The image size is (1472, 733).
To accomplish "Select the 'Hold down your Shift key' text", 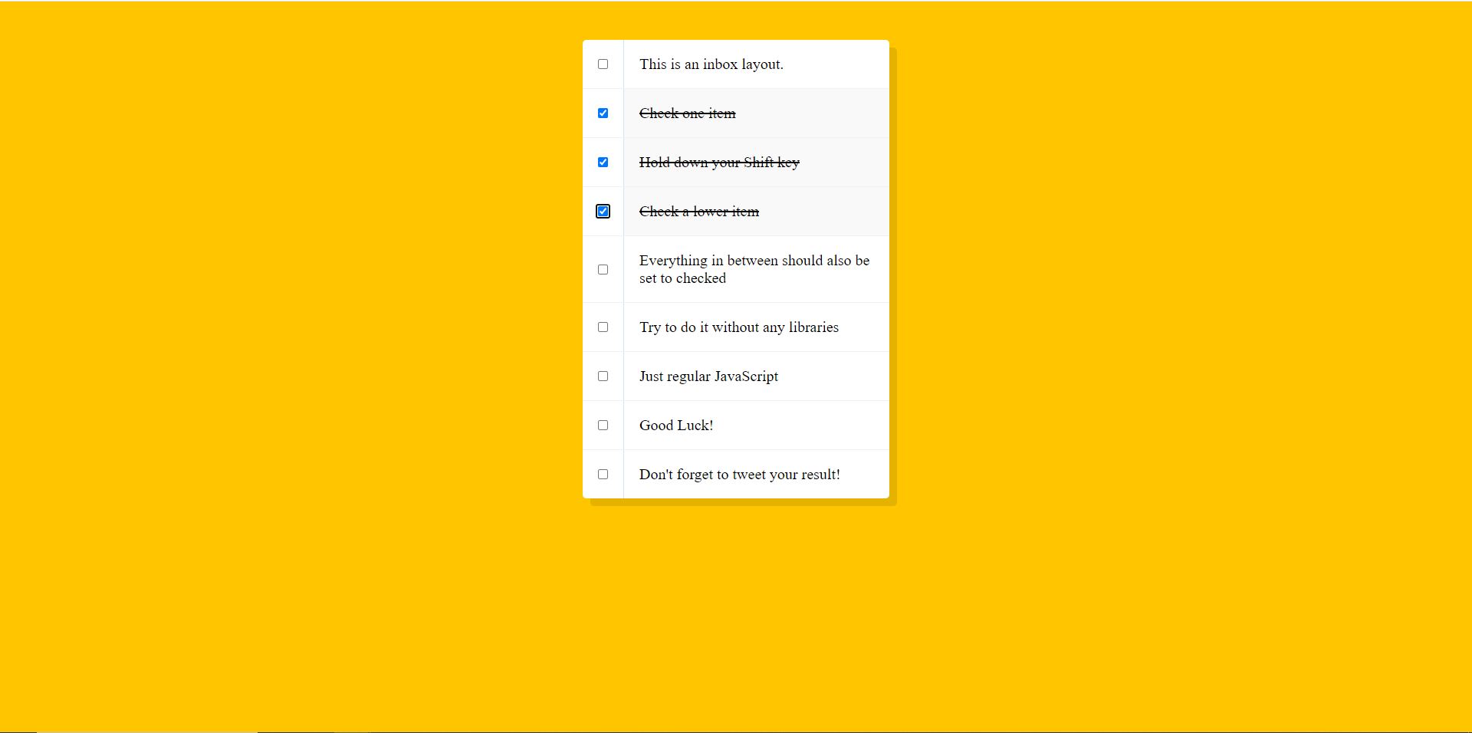I will point(719,163).
